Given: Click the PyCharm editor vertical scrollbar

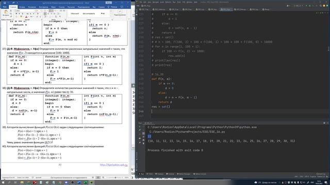Looking at the screenshot, I should pyautogui.click(x=328, y=49).
